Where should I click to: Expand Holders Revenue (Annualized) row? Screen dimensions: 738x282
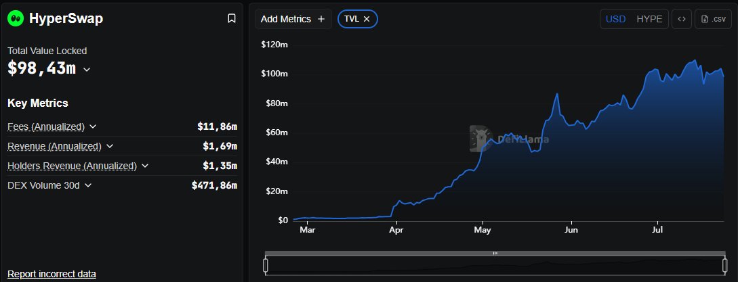(x=145, y=166)
